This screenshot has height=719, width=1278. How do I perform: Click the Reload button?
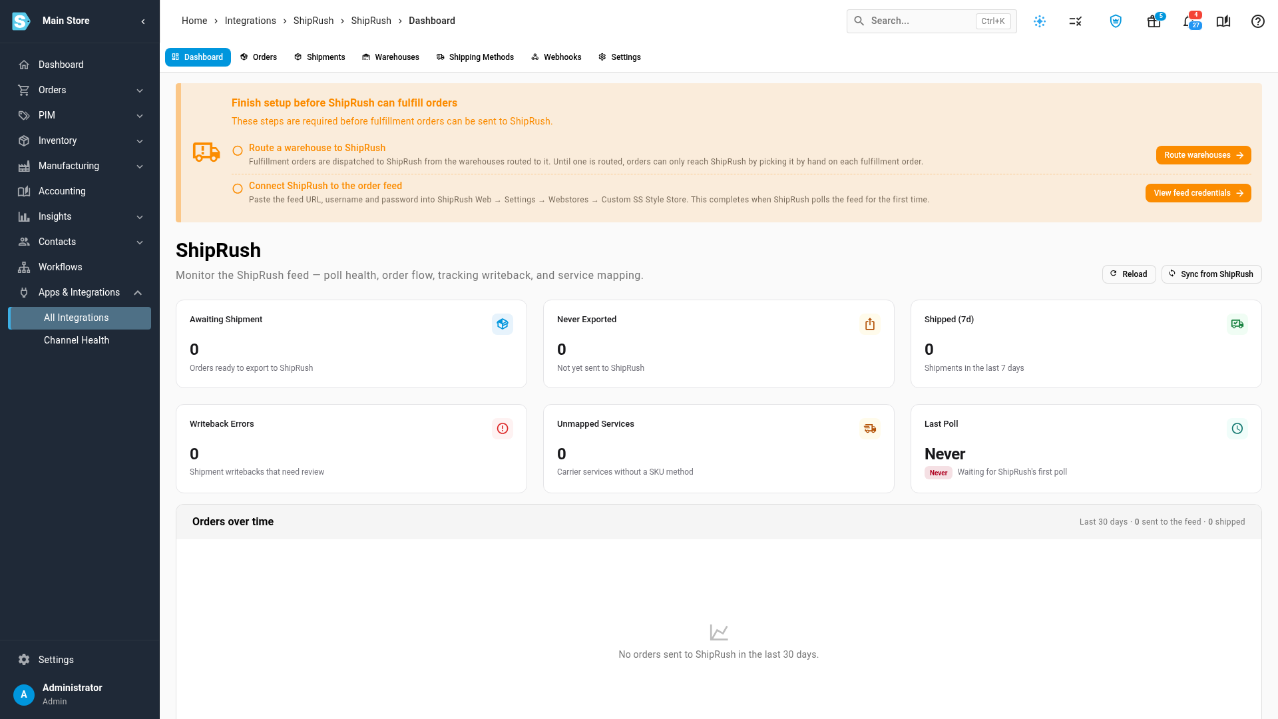pos(1129,274)
